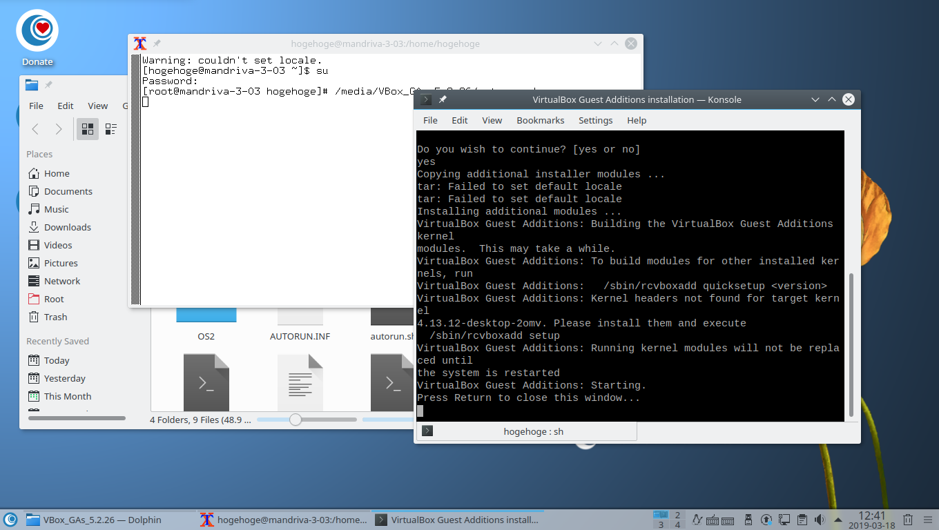The image size is (939, 530).
Task: Open network connections tray icon
Action: coord(784,520)
